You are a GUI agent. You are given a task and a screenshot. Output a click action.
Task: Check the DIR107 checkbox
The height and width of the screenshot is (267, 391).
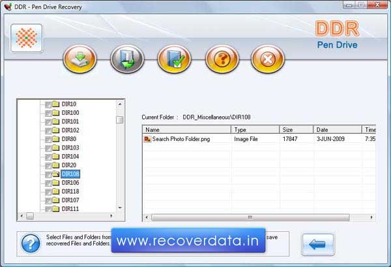(x=48, y=201)
